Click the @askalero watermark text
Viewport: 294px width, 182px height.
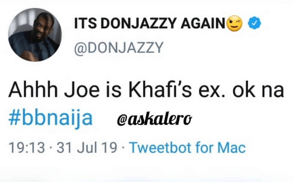pos(155,119)
